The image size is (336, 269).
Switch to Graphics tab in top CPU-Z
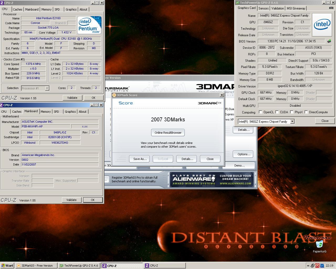[71, 9]
